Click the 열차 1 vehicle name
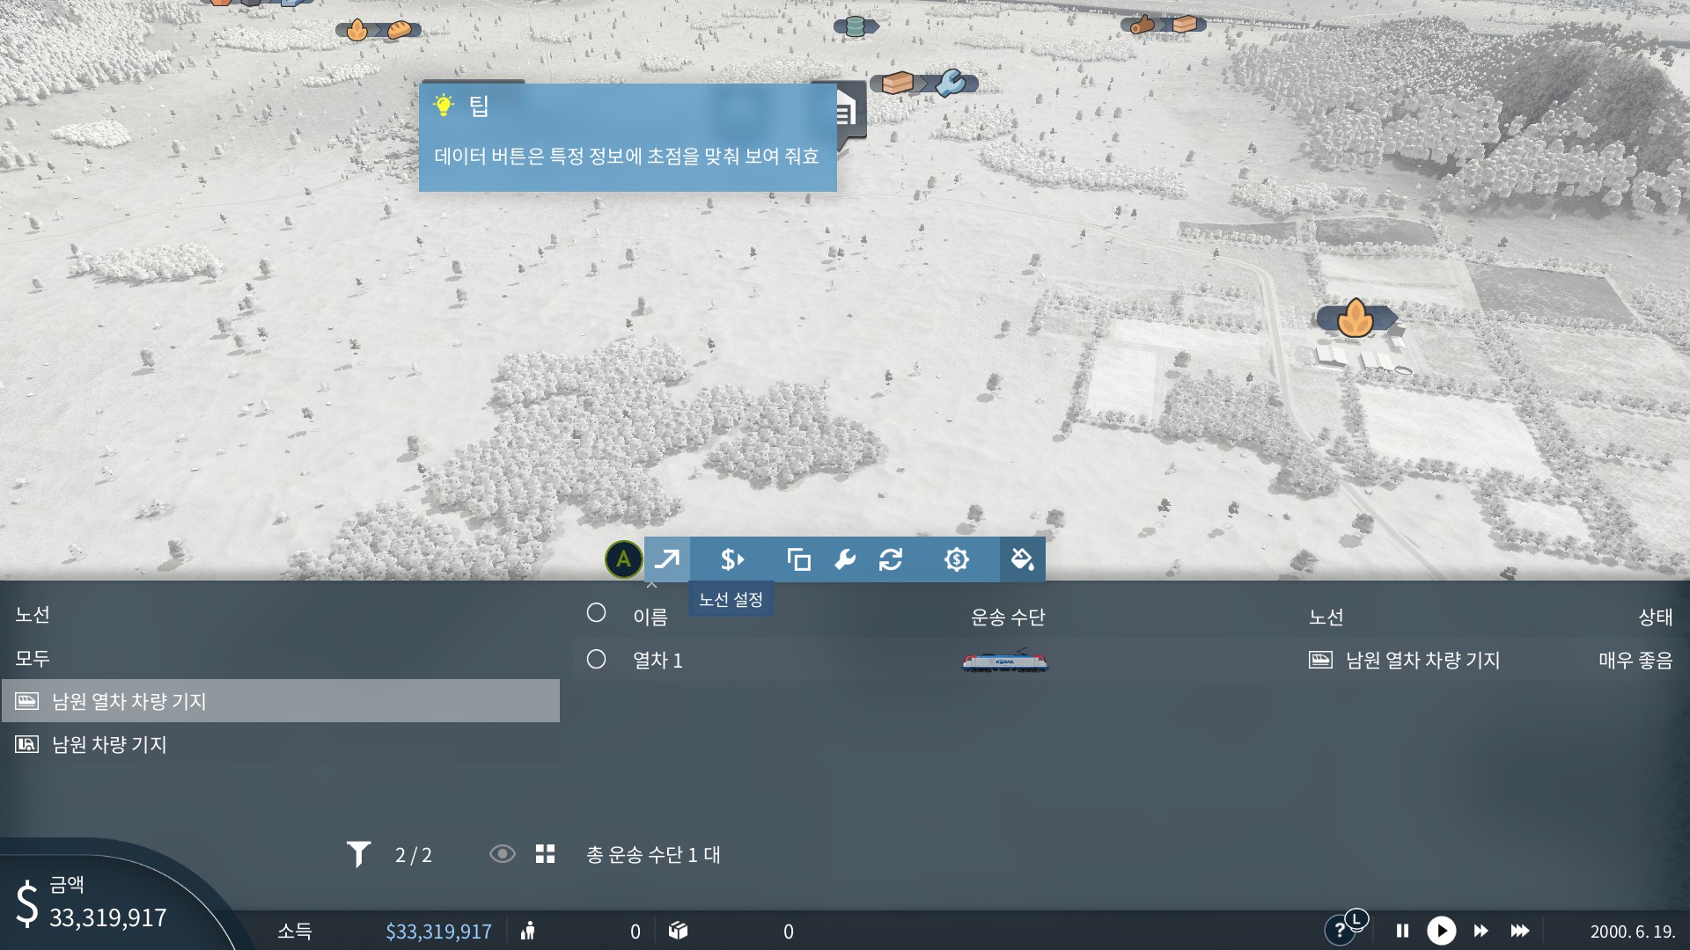1690x950 pixels. (x=658, y=661)
